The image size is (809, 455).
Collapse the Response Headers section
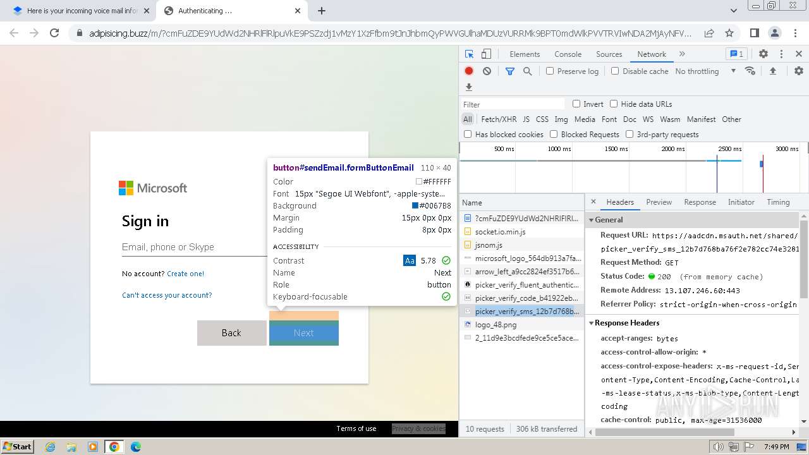[x=592, y=323]
